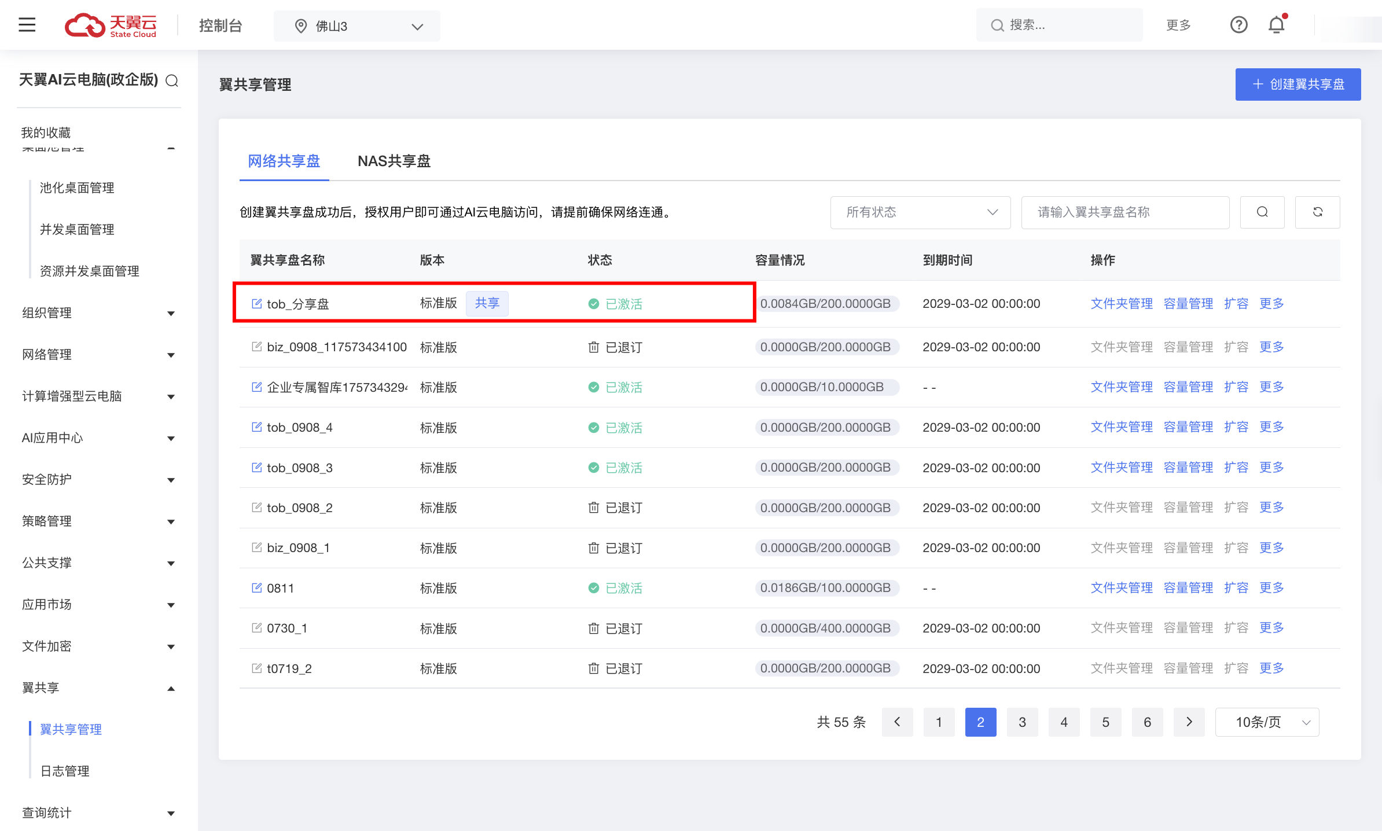Click 文件夹管理 for tob_分享盘

coord(1121,304)
